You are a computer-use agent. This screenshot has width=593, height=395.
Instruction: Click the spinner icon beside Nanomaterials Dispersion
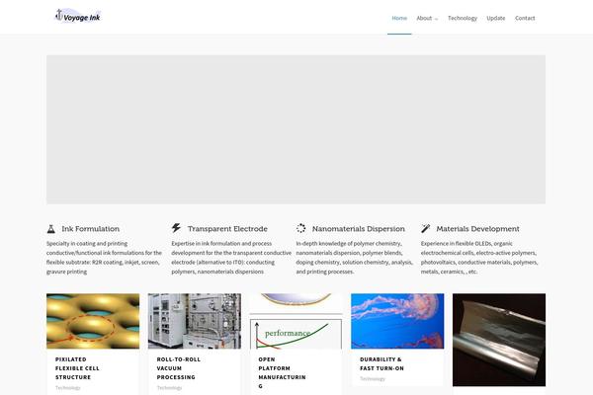pyautogui.click(x=300, y=228)
